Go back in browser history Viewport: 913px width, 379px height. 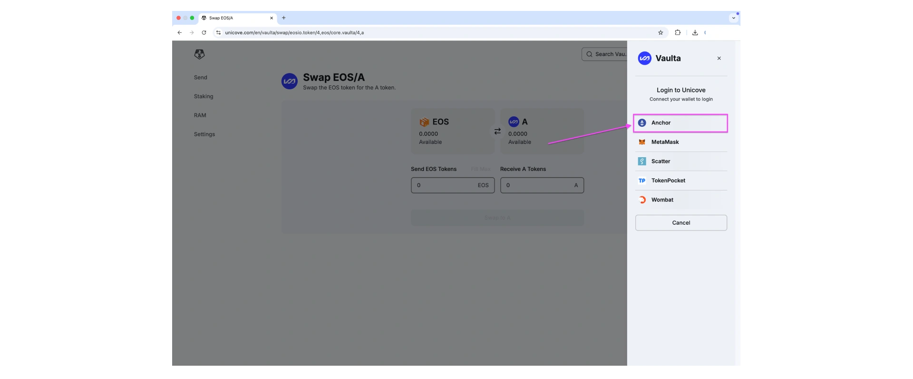point(179,33)
